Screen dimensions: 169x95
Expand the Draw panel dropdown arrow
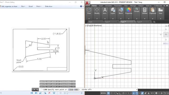(x=89, y=19)
